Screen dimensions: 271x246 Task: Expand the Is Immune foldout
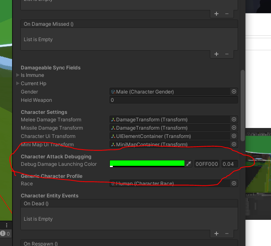pyautogui.click(x=17, y=75)
